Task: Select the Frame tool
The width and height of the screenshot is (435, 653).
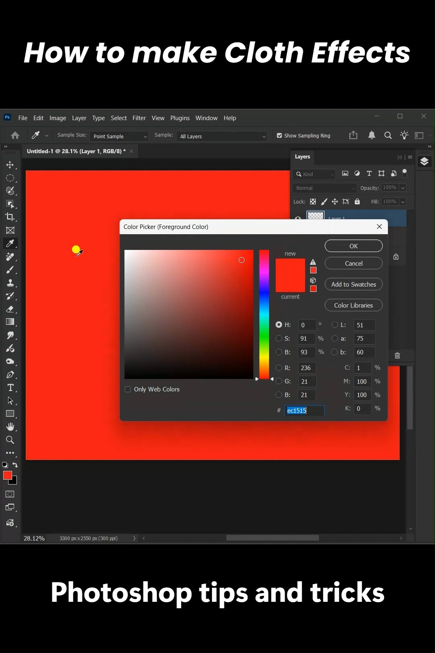Action: tap(10, 230)
